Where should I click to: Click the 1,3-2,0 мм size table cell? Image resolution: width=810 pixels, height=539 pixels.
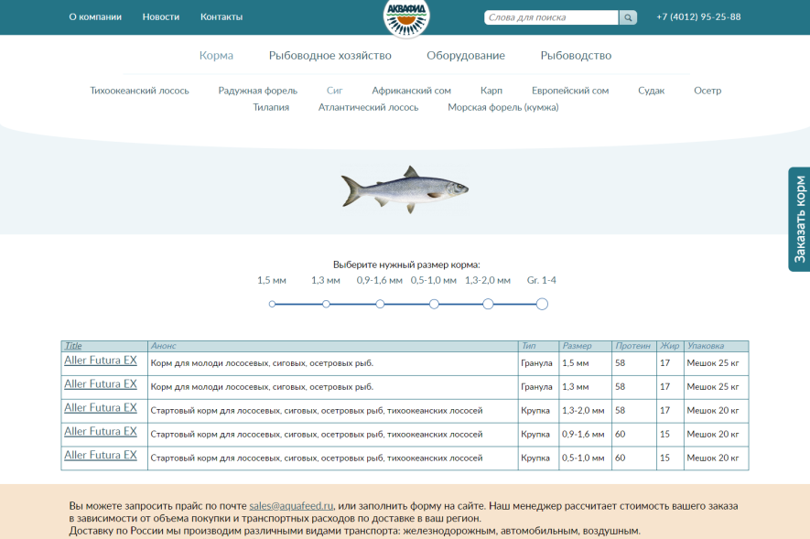click(x=583, y=411)
